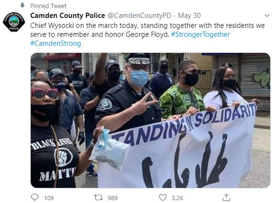Open the share tweet icon
Image resolution: width=274 pixels, height=203 pixels.
(x=226, y=197)
